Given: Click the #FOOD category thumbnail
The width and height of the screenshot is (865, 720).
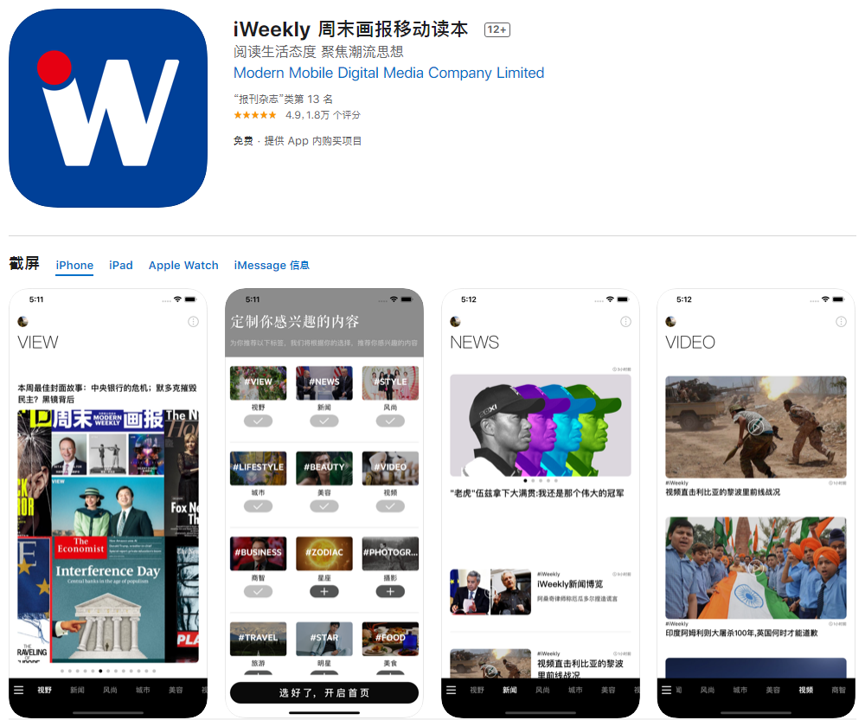Looking at the screenshot, I should [x=390, y=639].
